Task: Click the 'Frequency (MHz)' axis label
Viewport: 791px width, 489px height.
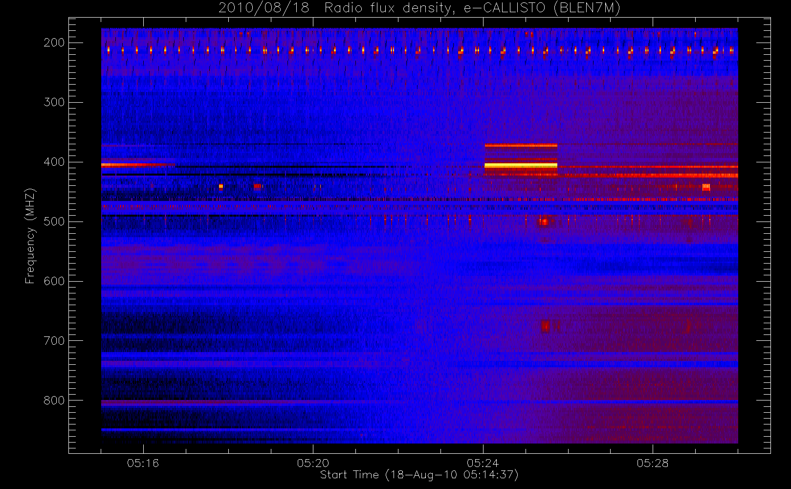Action: click(30, 236)
